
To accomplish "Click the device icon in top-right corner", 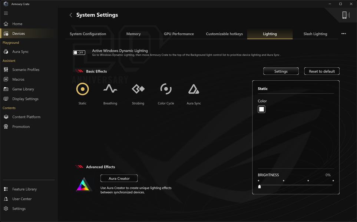I will 346,15.
